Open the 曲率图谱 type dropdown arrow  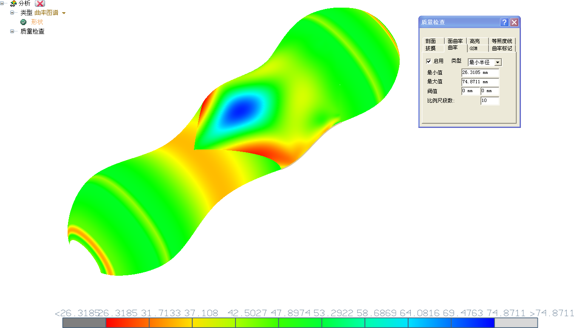pos(64,13)
